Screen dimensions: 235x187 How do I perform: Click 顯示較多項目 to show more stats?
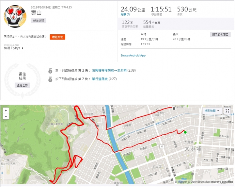pos(220,35)
